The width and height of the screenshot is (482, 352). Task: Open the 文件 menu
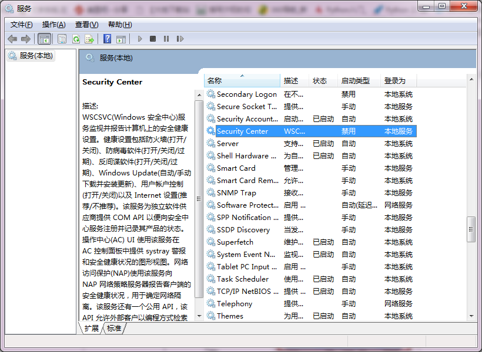(21, 25)
